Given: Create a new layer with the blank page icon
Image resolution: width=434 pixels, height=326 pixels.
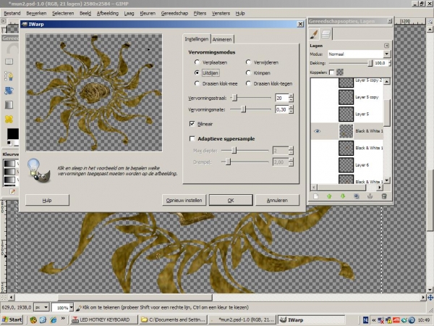Looking at the screenshot, I should tap(316, 196).
